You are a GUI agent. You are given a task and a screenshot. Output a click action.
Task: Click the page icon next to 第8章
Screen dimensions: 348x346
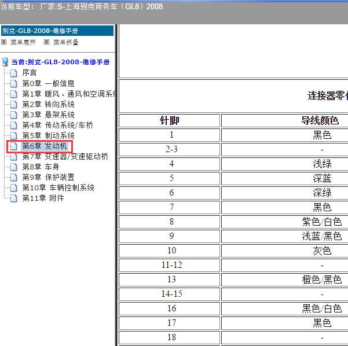[x=14, y=167]
